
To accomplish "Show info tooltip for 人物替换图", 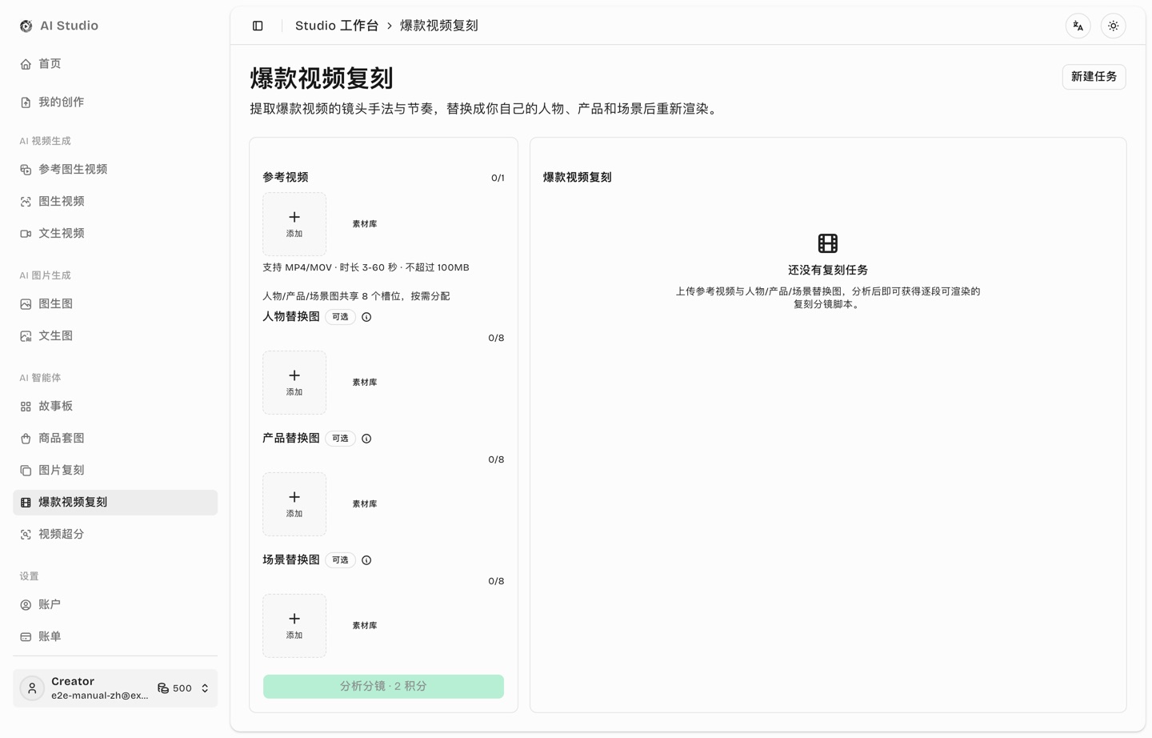I will point(366,317).
